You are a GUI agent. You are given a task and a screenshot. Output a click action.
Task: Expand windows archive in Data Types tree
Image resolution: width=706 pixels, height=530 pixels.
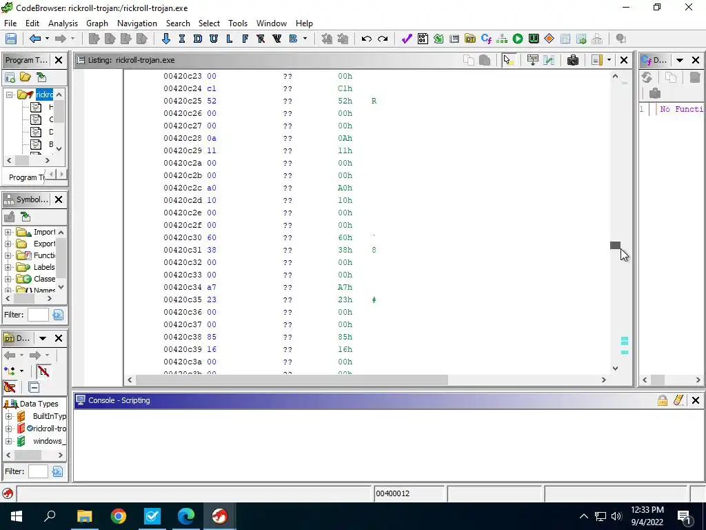click(x=8, y=441)
